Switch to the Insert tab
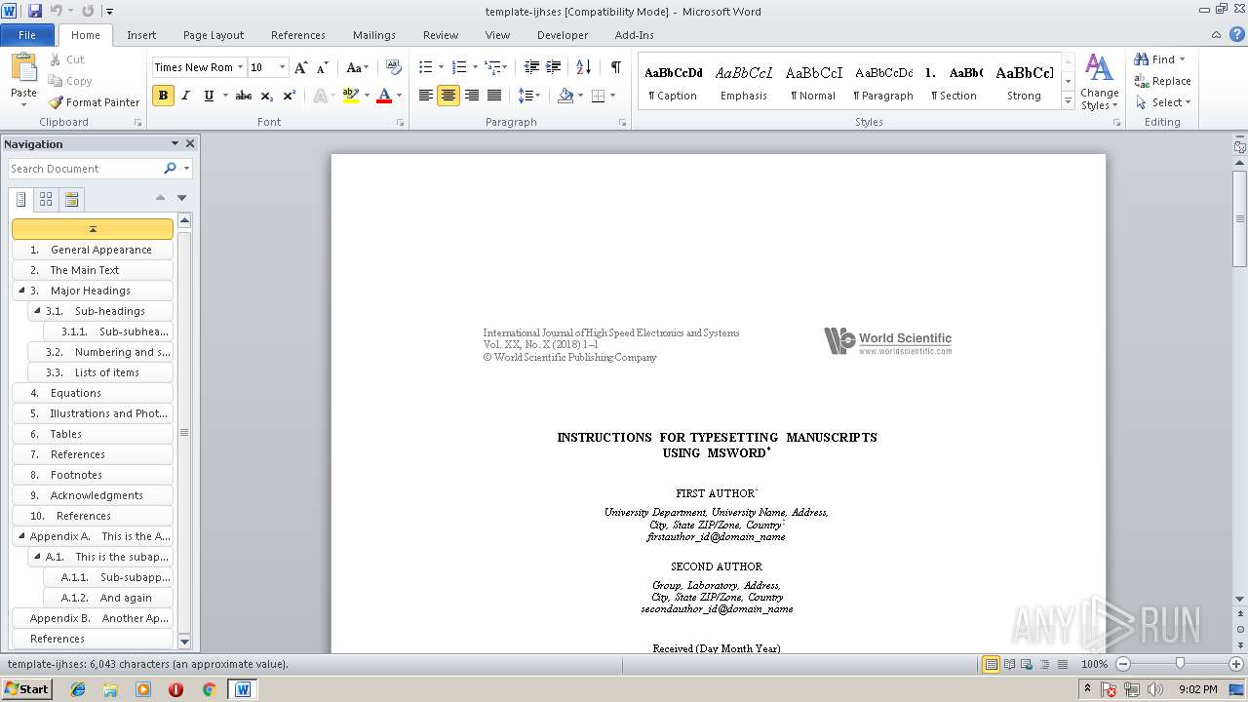This screenshot has width=1248, height=702. [x=141, y=35]
